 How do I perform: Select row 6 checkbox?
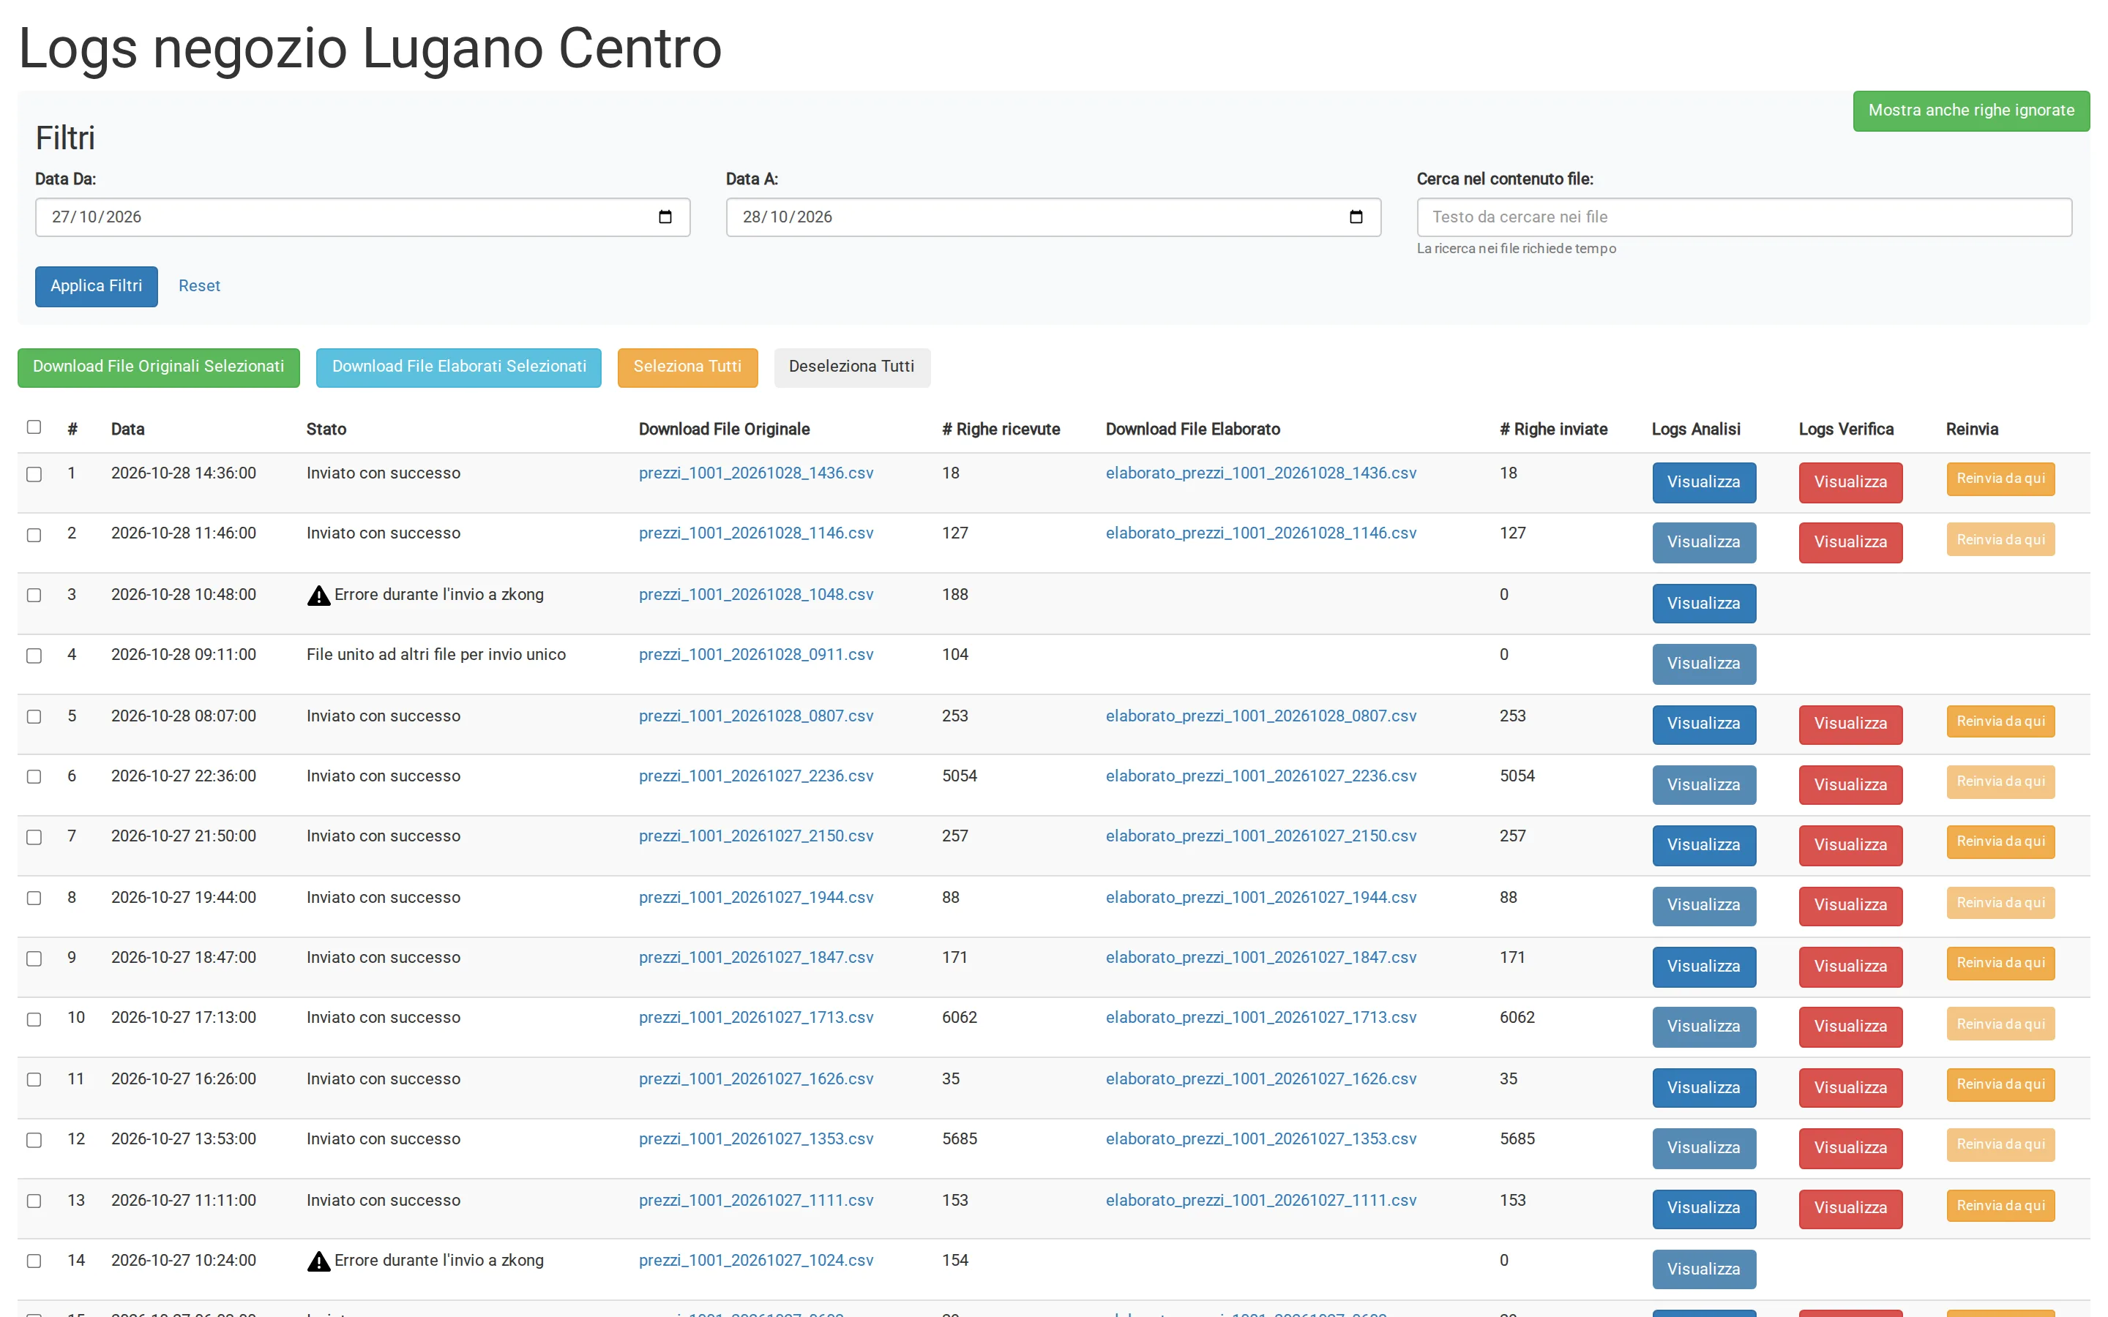[34, 776]
